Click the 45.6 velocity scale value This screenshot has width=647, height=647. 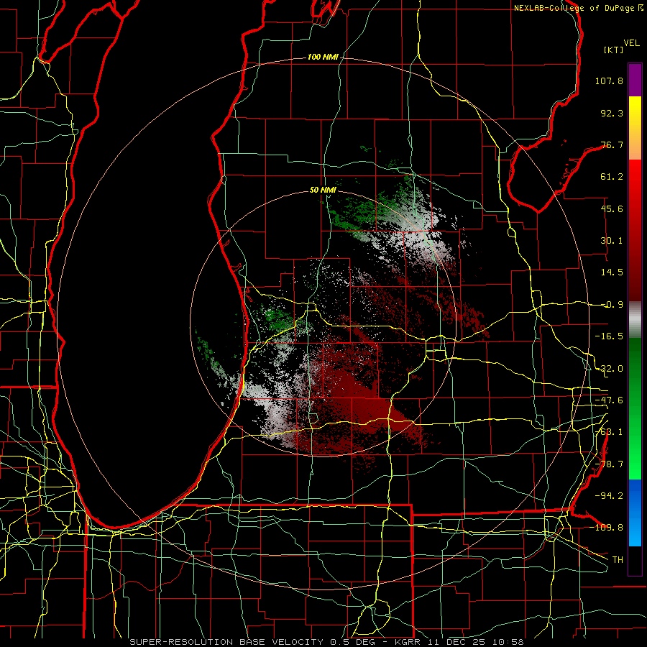pyautogui.click(x=612, y=208)
